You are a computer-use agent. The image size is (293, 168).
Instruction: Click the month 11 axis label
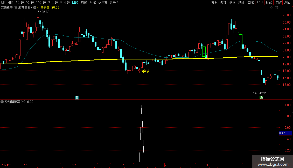coord(26,165)
